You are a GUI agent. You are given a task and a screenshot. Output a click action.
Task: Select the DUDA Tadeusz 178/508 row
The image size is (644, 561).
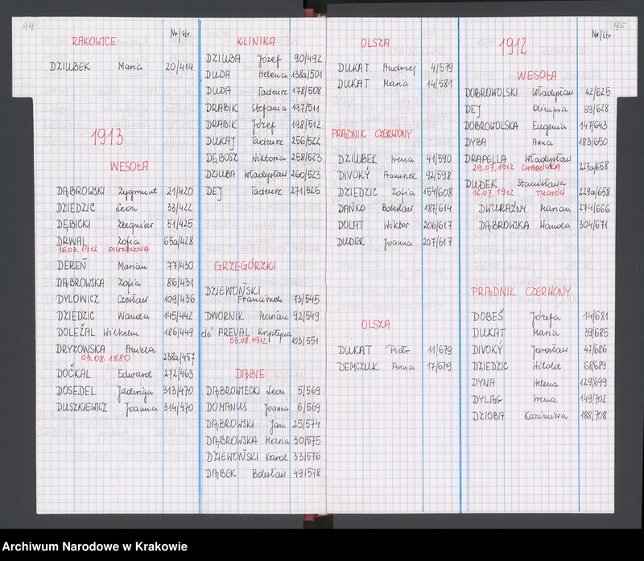point(264,91)
